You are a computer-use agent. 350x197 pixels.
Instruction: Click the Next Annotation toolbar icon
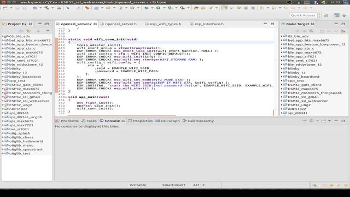point(261,8)
